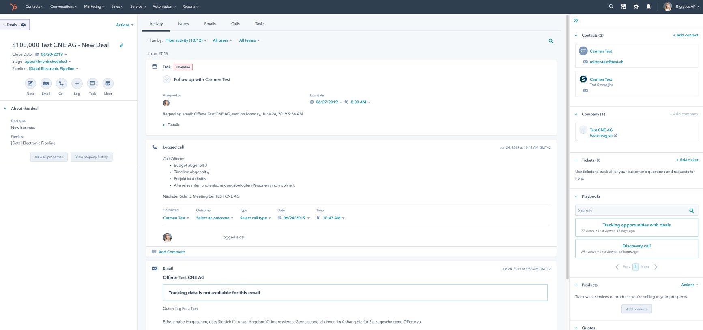The width and height of the screenshot is (703, 330).
Task: Click the Add products button
Action: [x=636, y=309]
